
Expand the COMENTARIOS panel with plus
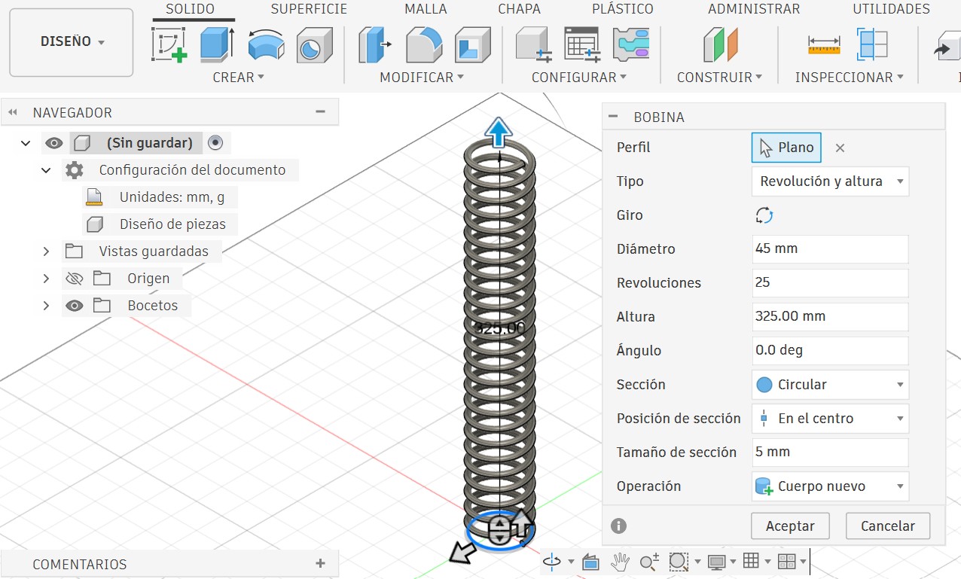tap(320, 563)
